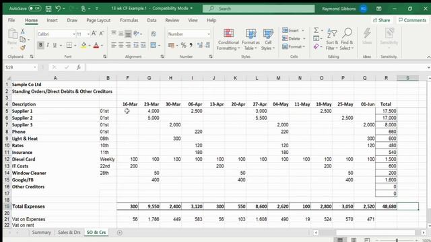431x242 pixels.
Task: Expand the font size dropdown
Action: (x=88, y=34)
